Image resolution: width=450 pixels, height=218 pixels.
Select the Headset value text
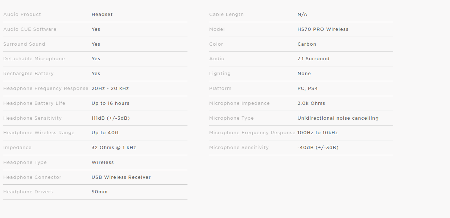coord(102,15)
